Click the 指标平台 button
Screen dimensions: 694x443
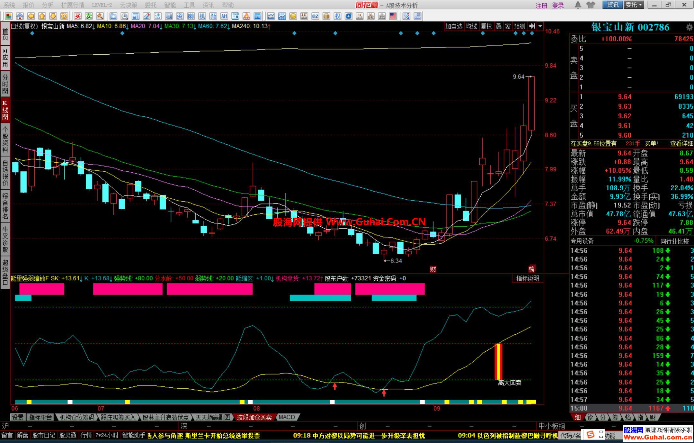[40, 417]
